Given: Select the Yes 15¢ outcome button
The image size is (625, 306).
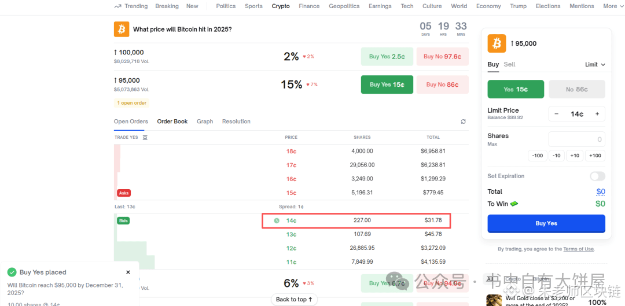Looking at the screenshot, I should click(516, 89).
